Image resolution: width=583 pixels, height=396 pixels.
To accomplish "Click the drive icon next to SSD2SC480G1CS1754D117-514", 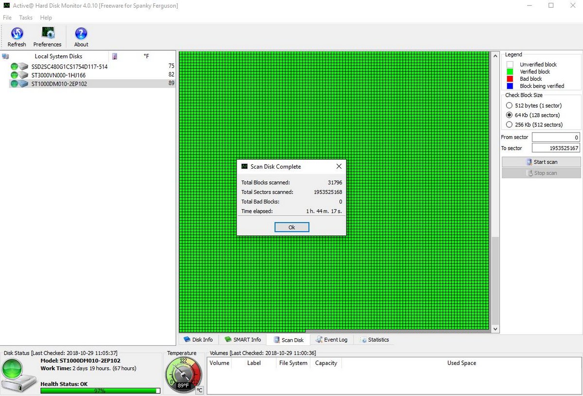I will pos(22,66).
